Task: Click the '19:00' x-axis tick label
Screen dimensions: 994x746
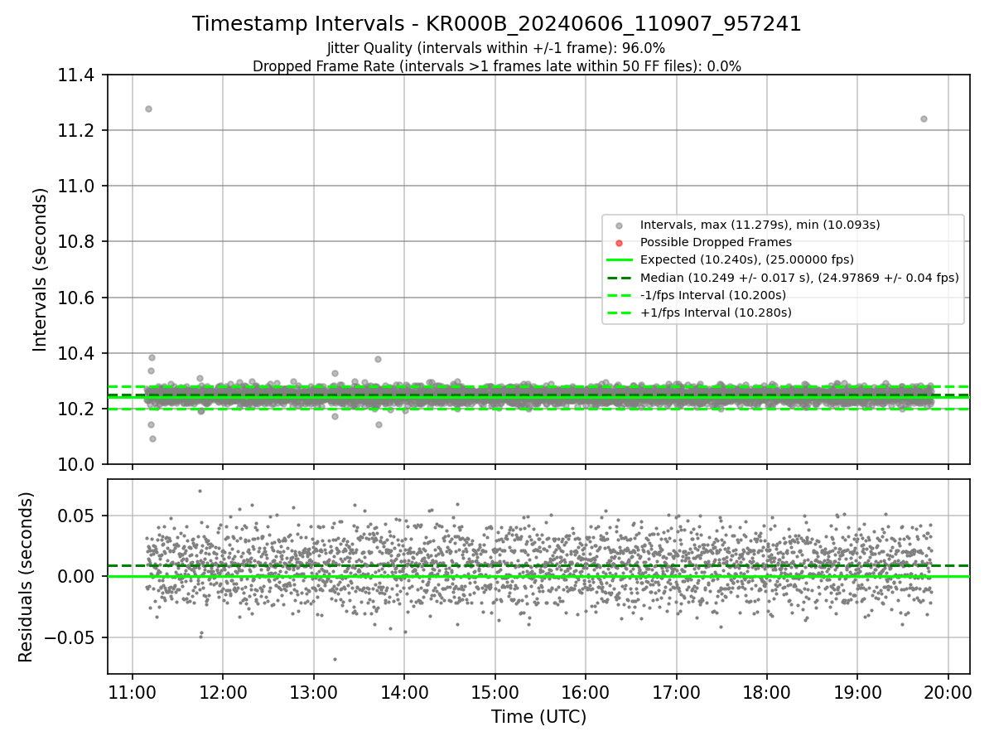Action: point(856,694)
